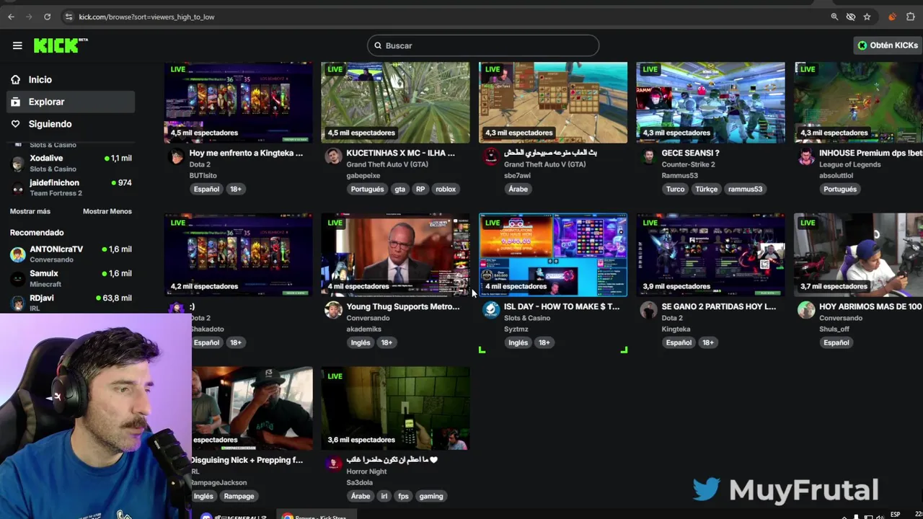Click the Kingteka channel avatar

(x=648, y=310)
